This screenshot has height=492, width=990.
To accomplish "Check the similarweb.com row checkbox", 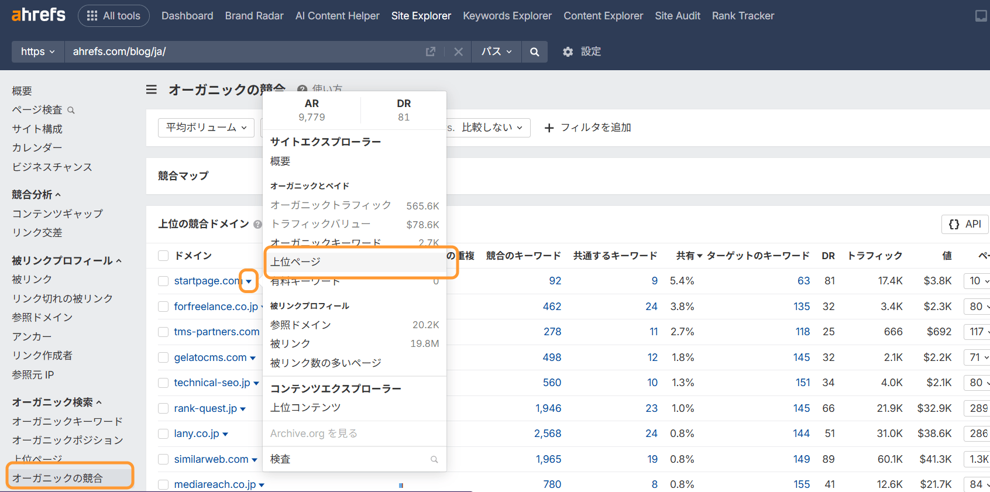I will click(163, 459).
